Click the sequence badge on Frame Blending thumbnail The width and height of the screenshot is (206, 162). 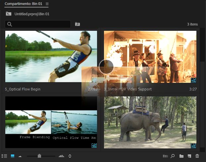coord(94,145)
